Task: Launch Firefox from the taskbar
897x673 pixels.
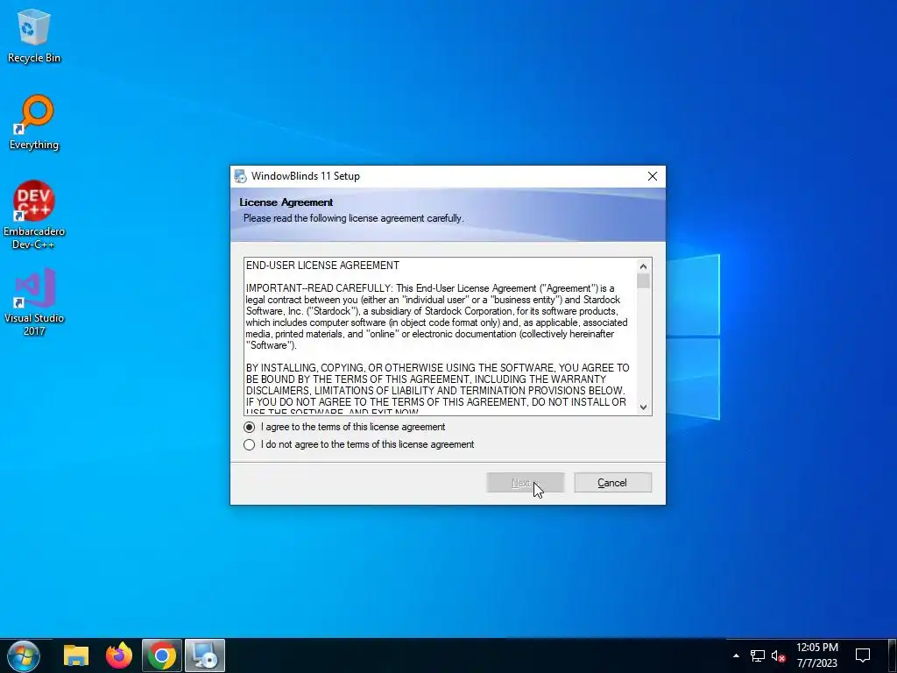Action: (119, 655)
